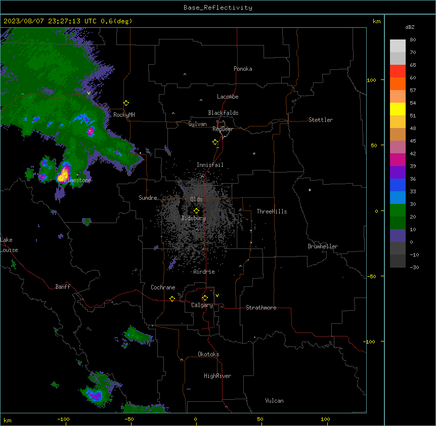Click the white plus marker west of Drumheller
The height and width of the screenshot is (426, 436).
310,190
